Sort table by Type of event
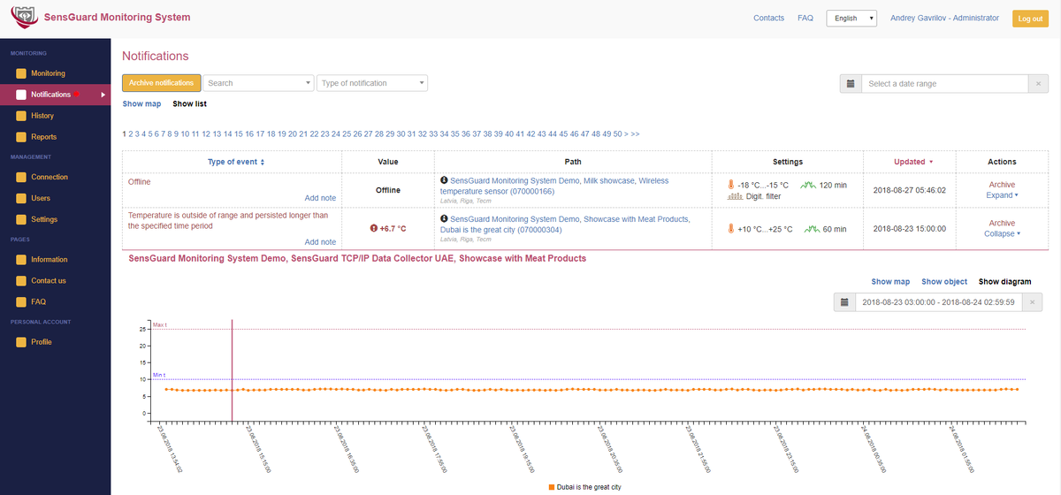The height and width of the screenshot is (495, 1061). tap(236, 162)
